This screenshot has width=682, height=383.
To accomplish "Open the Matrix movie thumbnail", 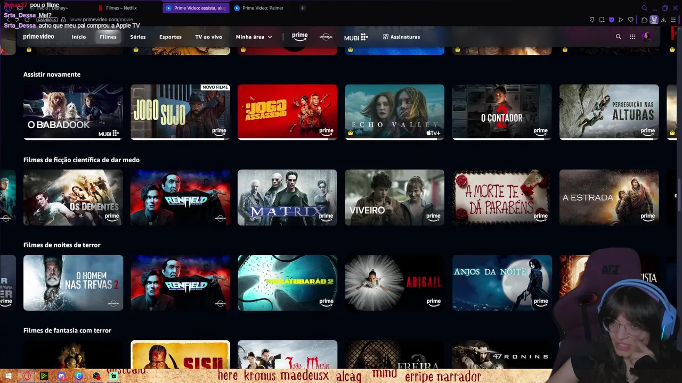I will point(287,197).
